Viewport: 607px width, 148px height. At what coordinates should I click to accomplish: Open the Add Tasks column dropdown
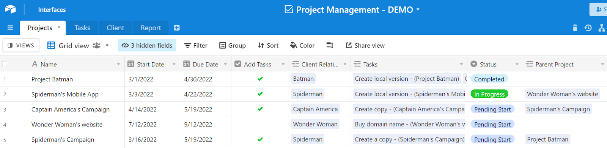pos(283,64)
